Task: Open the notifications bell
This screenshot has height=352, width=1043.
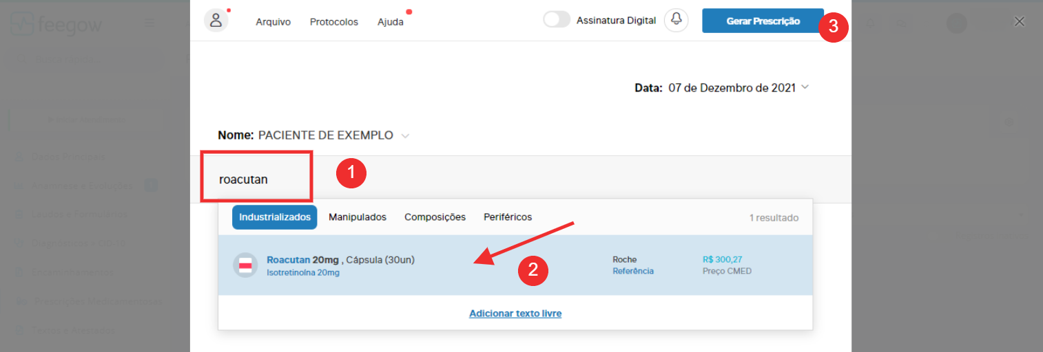Action: click(x=677, y=20)
